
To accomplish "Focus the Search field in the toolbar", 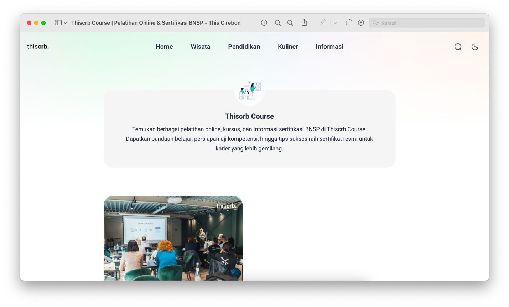I will [427, 23].
